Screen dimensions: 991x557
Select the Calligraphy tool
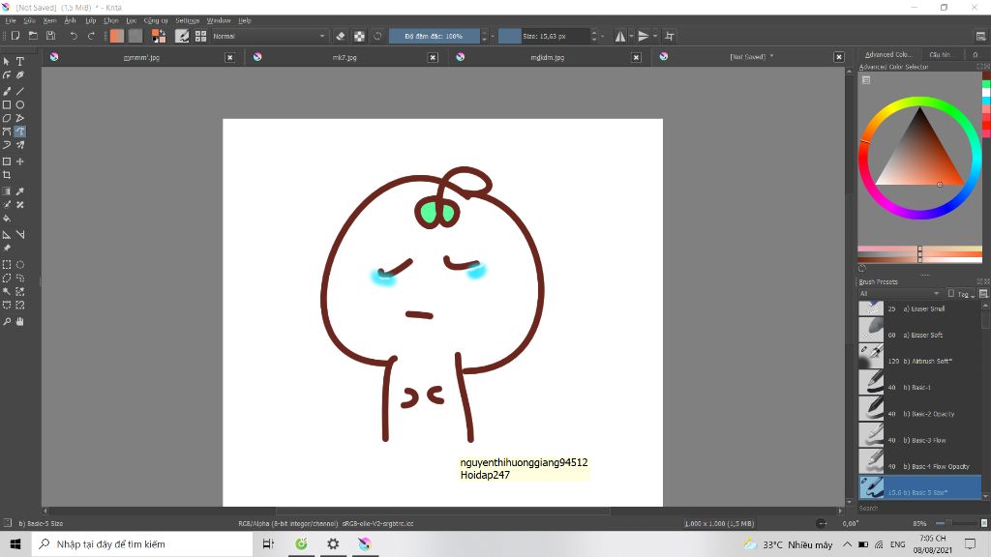tap(20, 75)
